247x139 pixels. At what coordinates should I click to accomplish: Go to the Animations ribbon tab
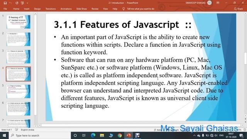[x=66, y=9]
